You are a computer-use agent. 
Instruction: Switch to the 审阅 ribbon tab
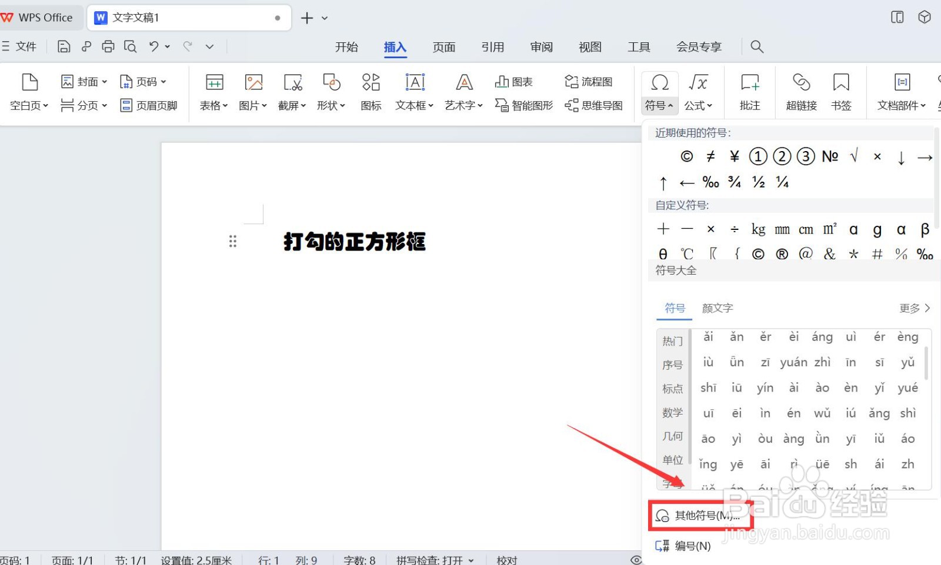pos(540,47)
